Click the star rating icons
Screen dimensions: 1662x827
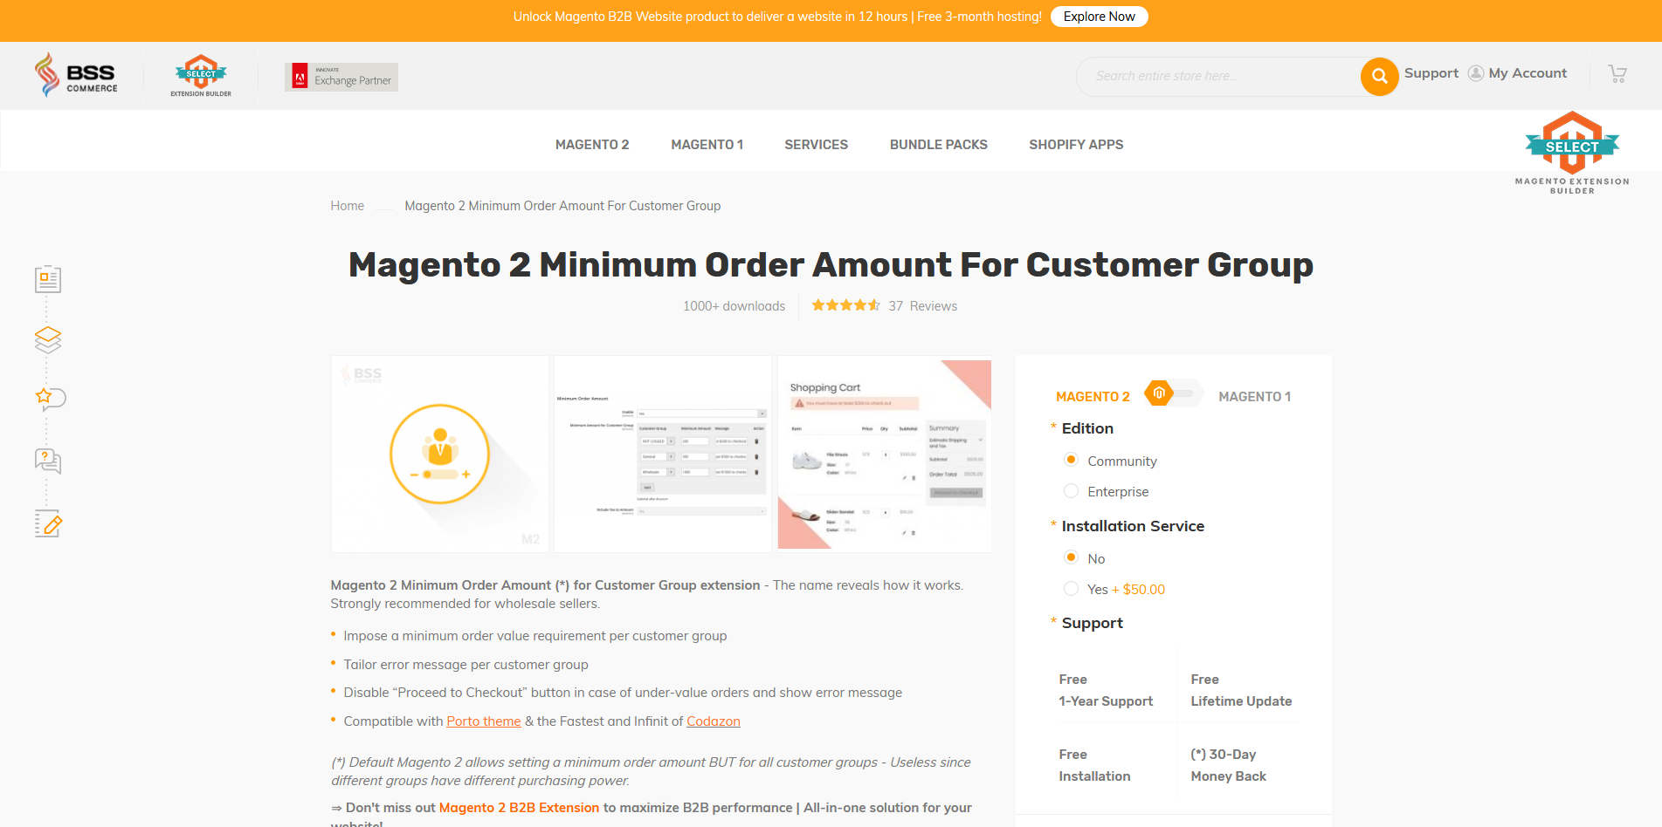click(845, 305)
